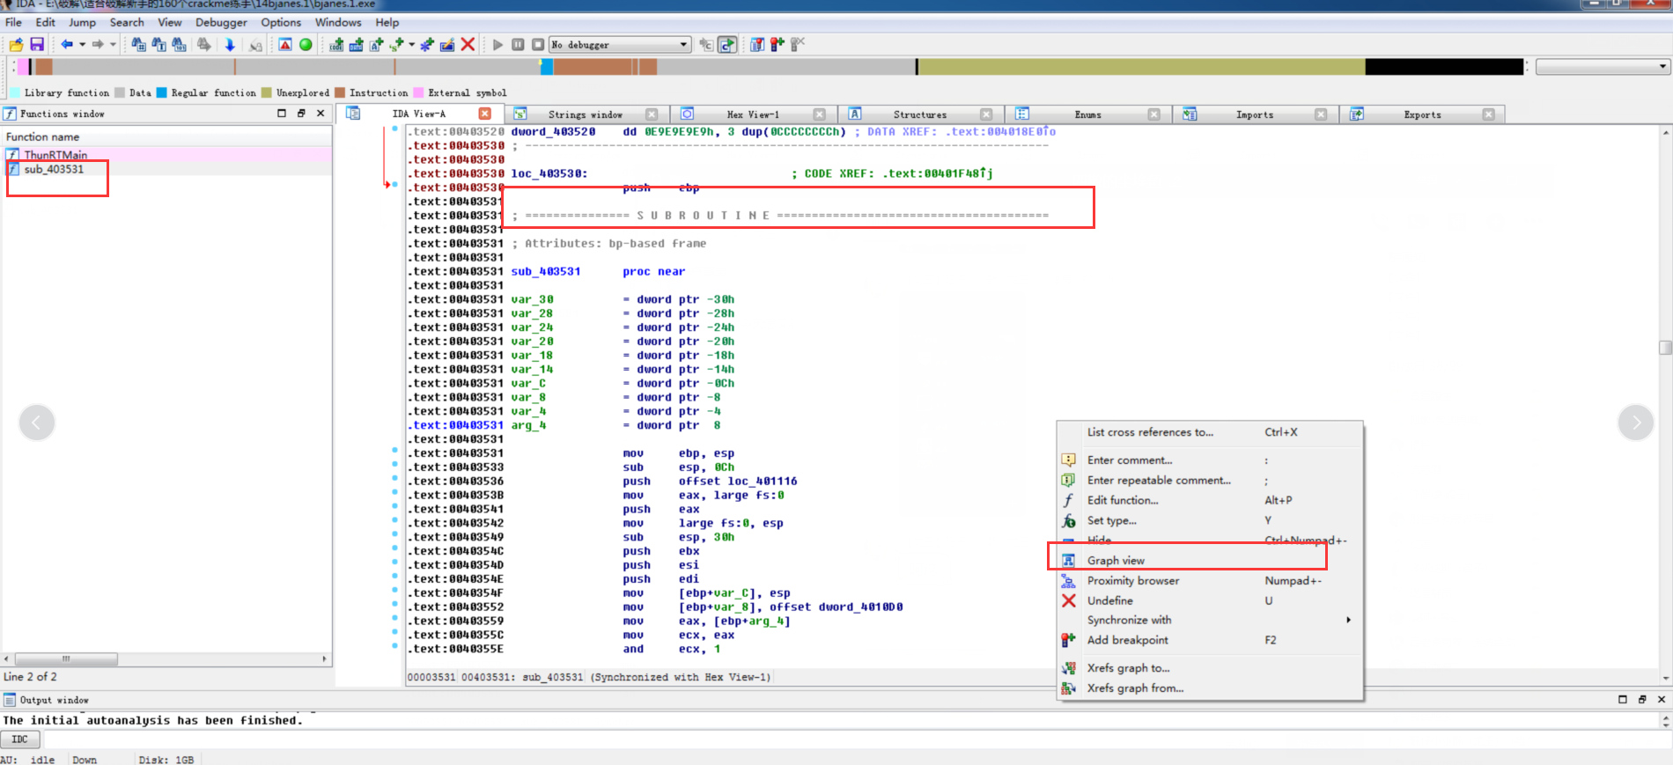Click the Undefine red X menu icon
Screen dimensions: 1673x765
tap(1068, 600)
